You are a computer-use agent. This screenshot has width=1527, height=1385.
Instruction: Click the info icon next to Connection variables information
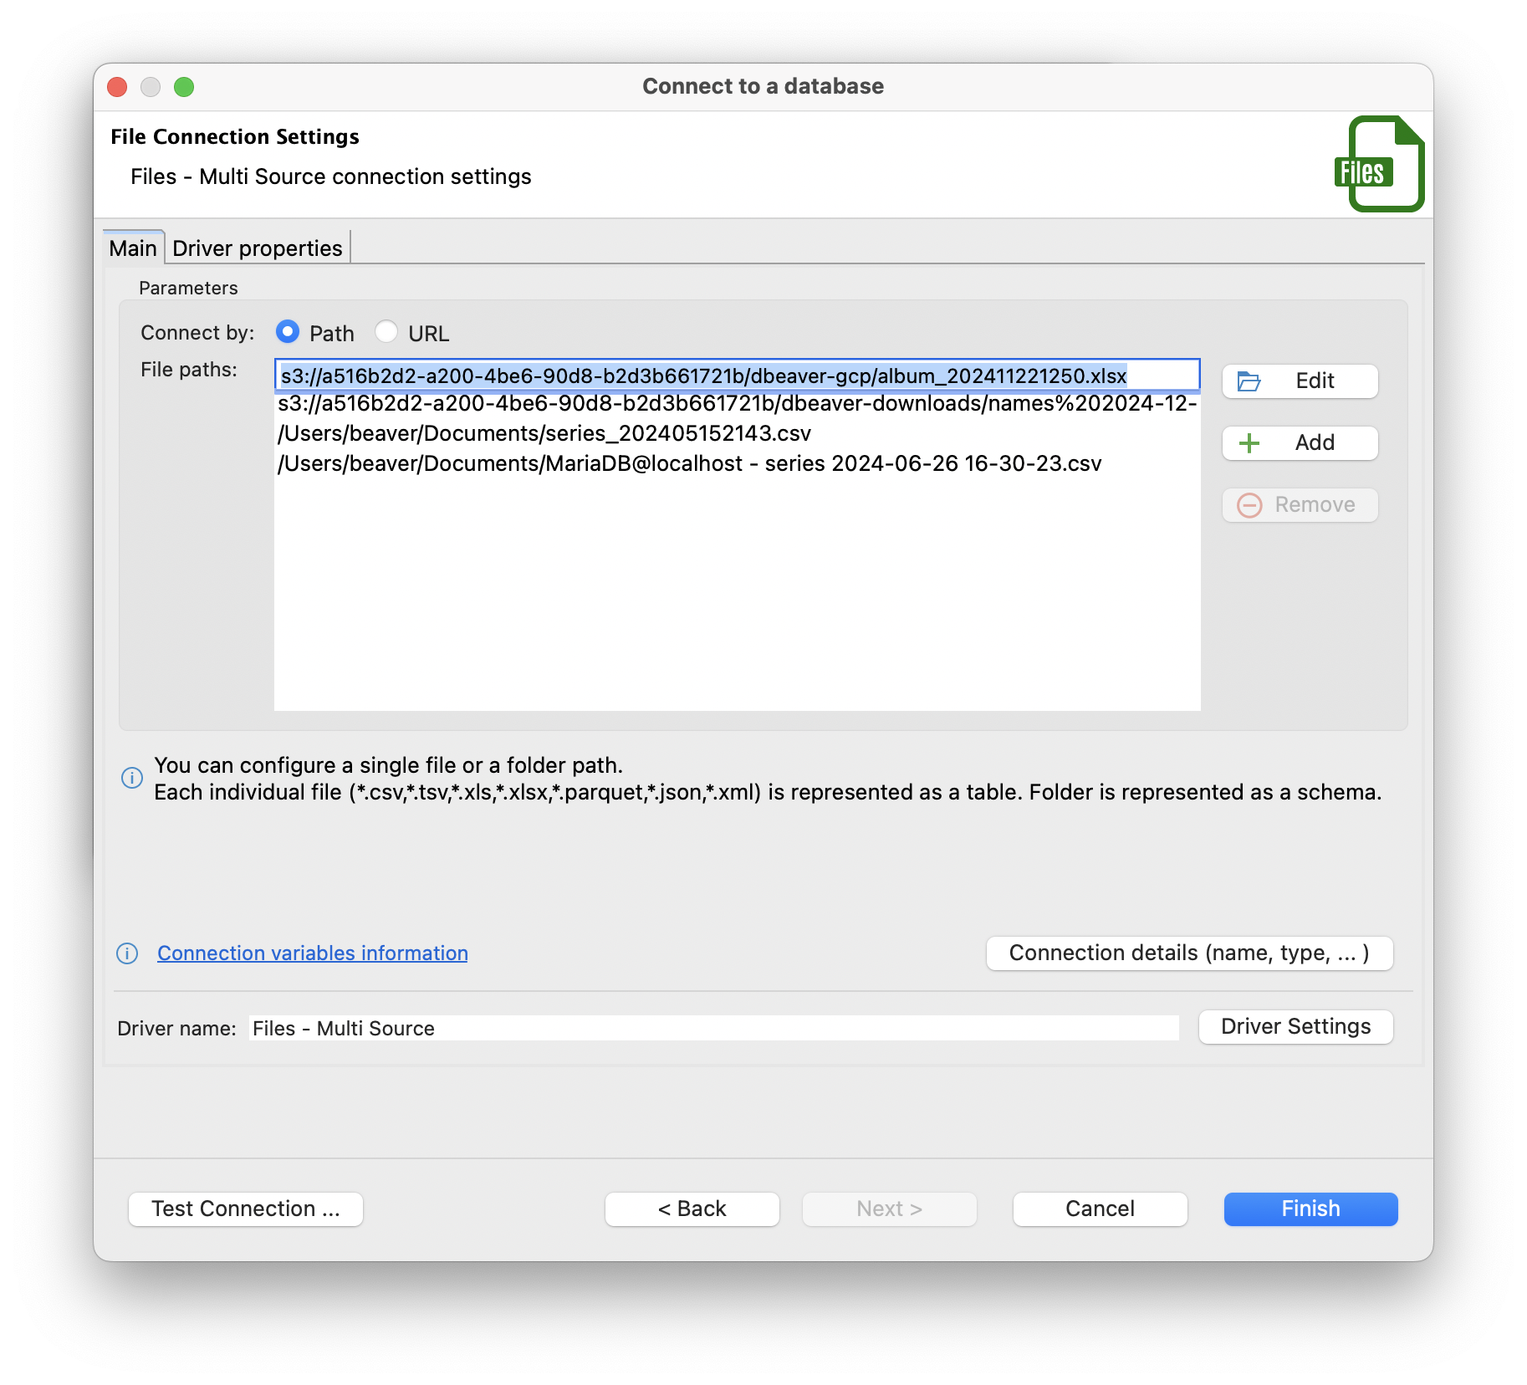click(x=126, y=953)
